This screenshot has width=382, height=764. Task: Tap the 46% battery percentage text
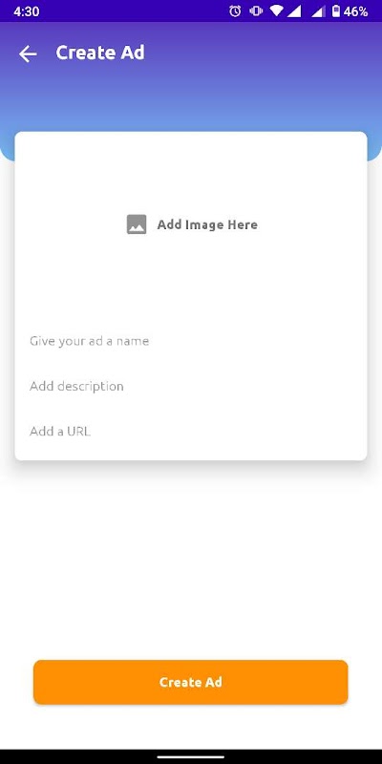pyautogui.click(x=355, y=11)
